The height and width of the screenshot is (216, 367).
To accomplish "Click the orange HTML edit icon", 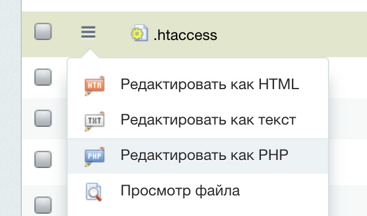I will (95, 86).
